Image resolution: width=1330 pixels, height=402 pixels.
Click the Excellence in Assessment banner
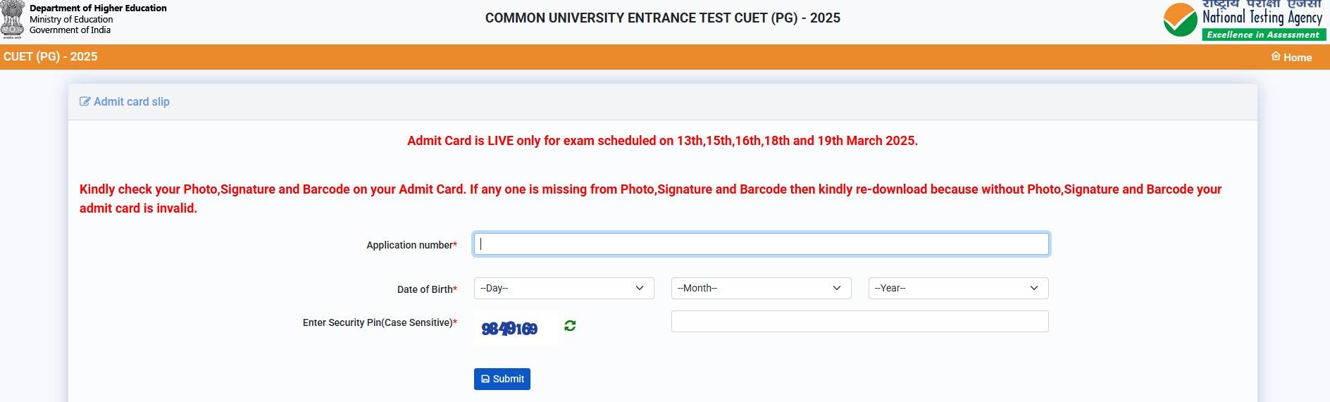(1263, 34)
